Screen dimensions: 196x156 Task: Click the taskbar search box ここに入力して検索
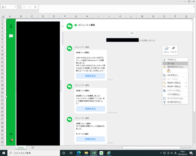pyautogui.click(x=34, y=153)
